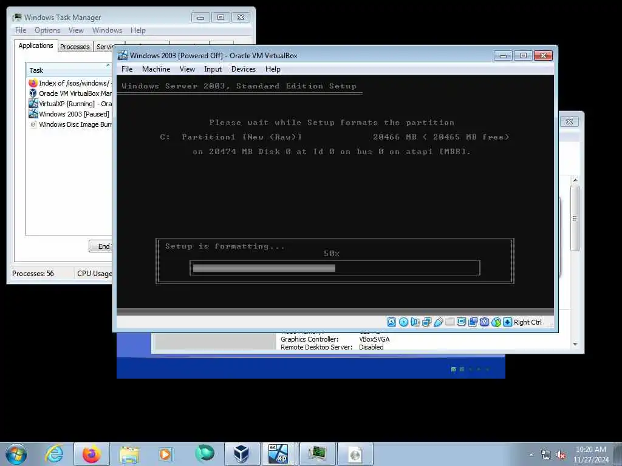Click the Right Ctrl host key label

click(x=528, y=322)
